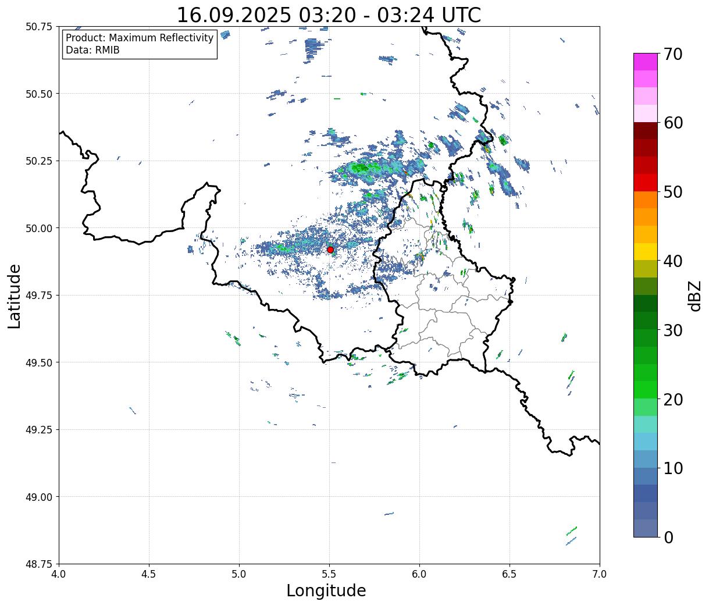Click the magenta top segment of colorbar
Screen dimensions: 709x605
click(646, 62)
